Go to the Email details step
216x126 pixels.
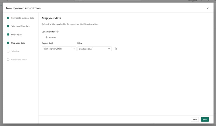click(x=17, y=35)
